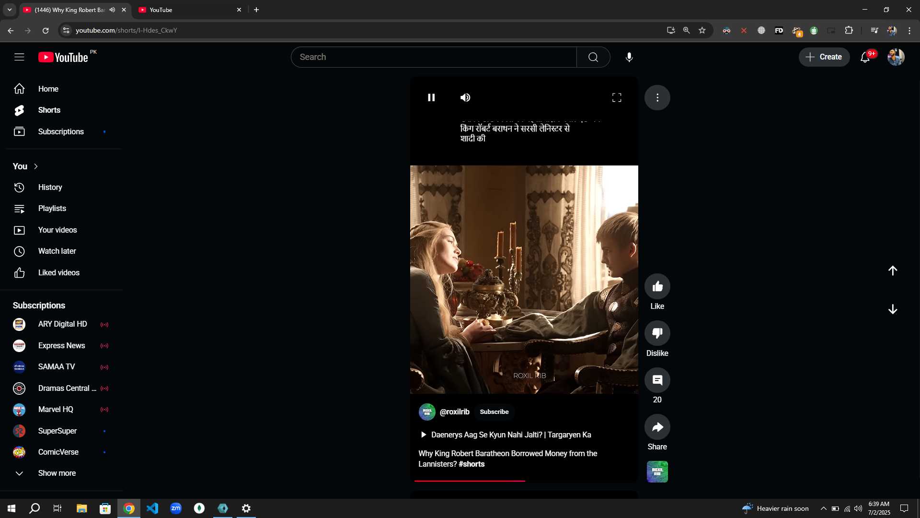Seek using the red Short progress bar
The image size is (920, 518).
pyautogui.click(x=524, y=481)
